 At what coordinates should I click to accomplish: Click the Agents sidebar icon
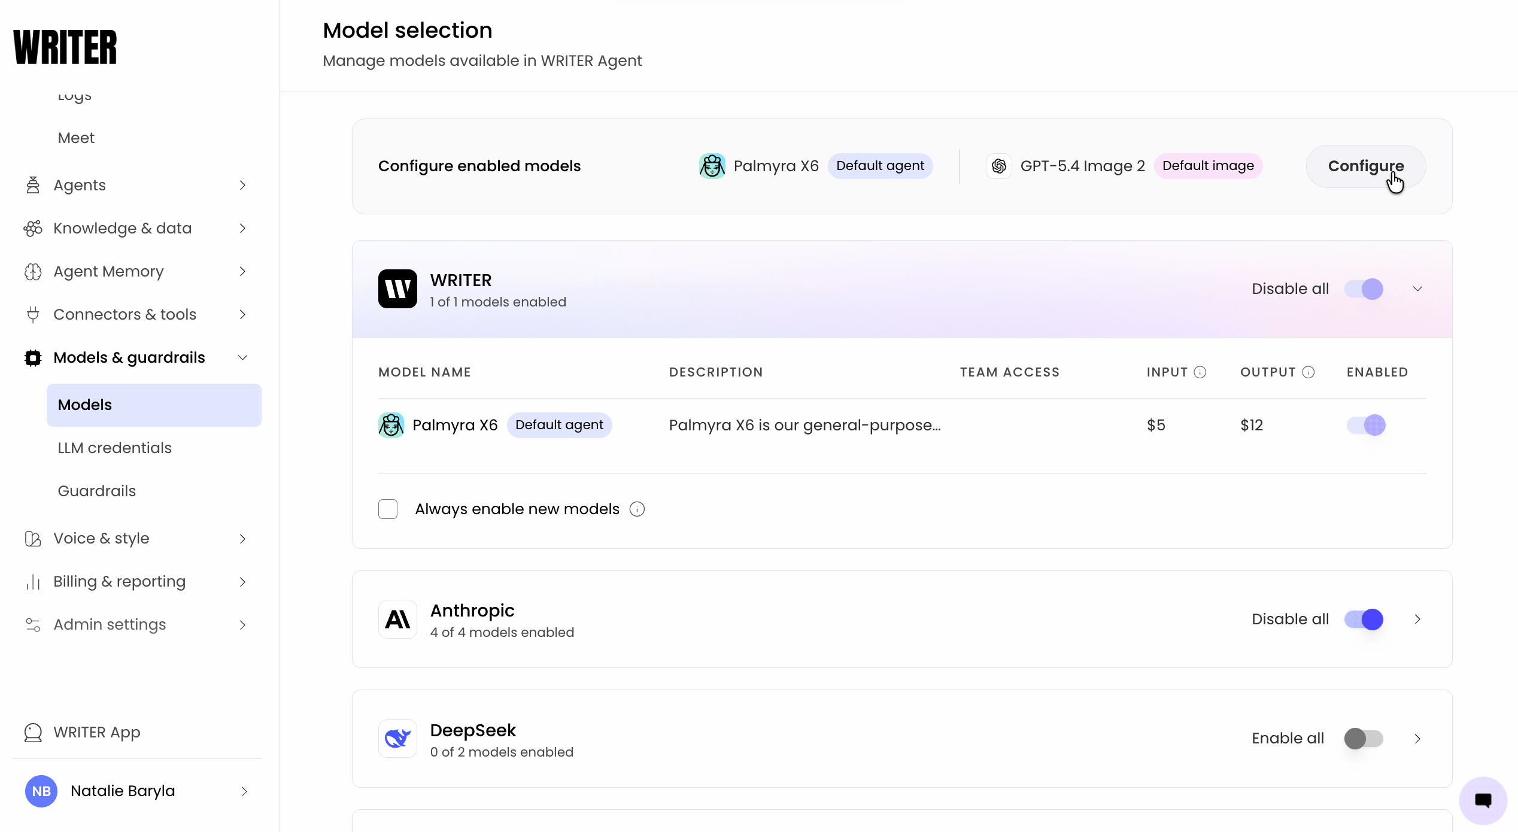point(33,186)
